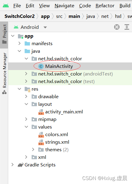Expand the themes (2) folder
The image size is (132, 184).
(x=33, y=149)
